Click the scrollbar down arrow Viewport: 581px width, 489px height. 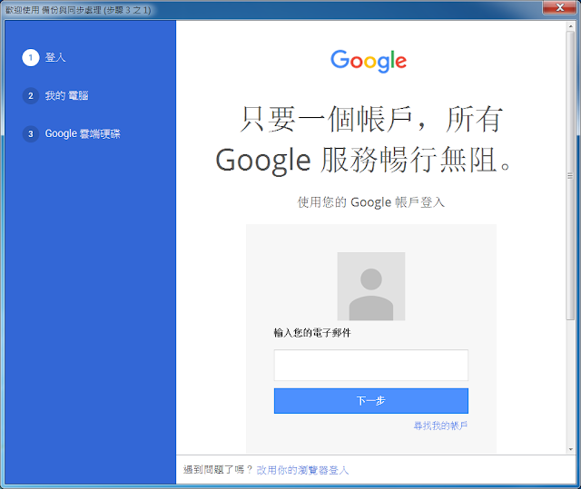pos(570,449)
